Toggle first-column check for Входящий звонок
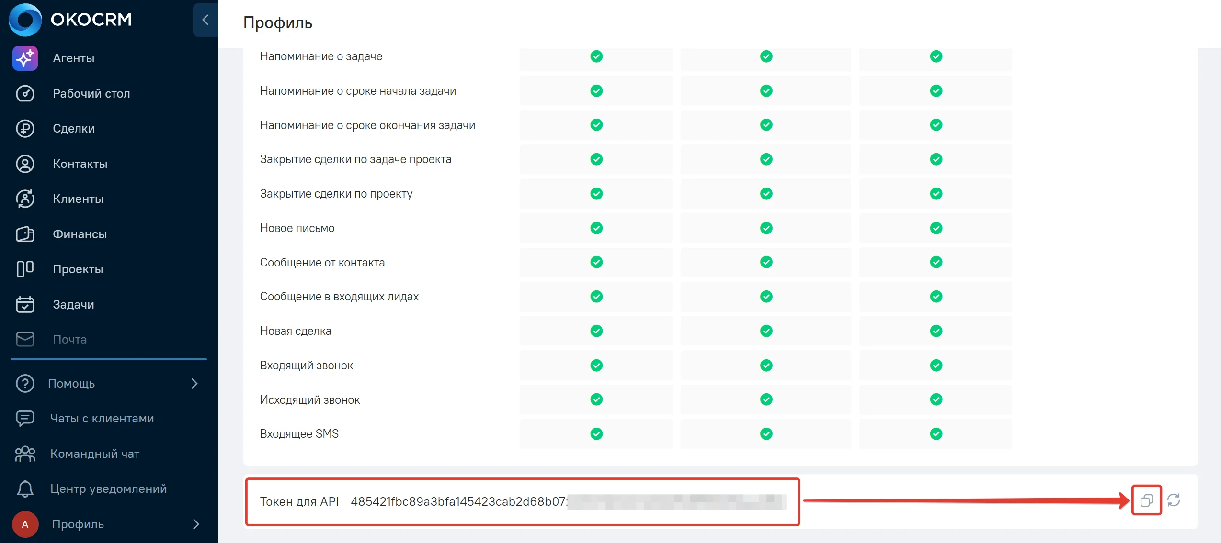 click(x=596, y=366)
